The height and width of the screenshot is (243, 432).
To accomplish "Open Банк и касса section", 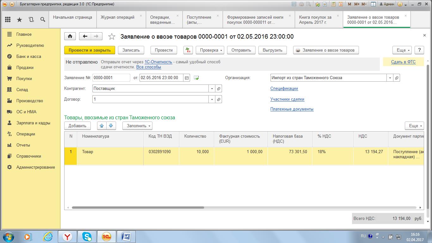I will click(x=28, y=56).
